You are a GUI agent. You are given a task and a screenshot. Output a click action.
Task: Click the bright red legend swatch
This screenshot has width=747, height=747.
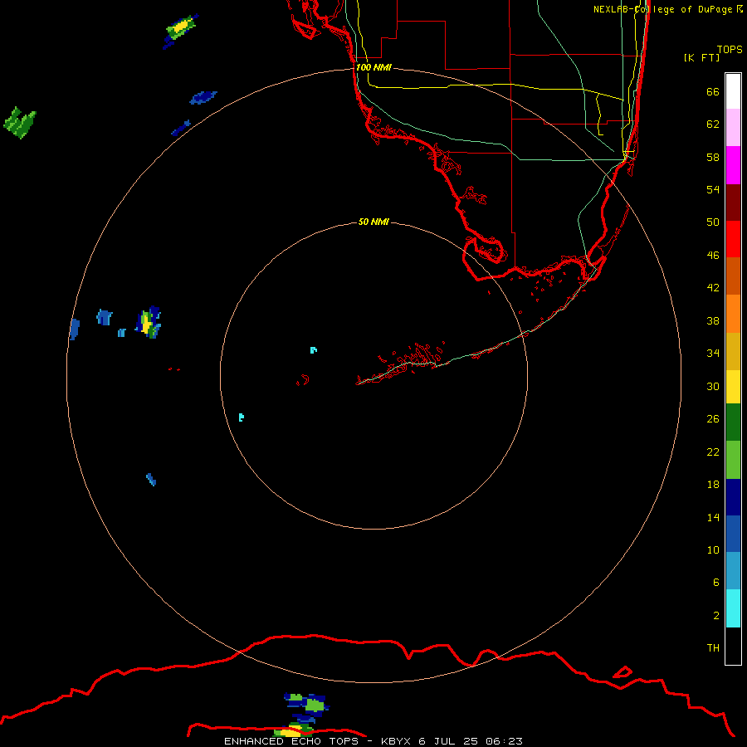tap(733, 239)
